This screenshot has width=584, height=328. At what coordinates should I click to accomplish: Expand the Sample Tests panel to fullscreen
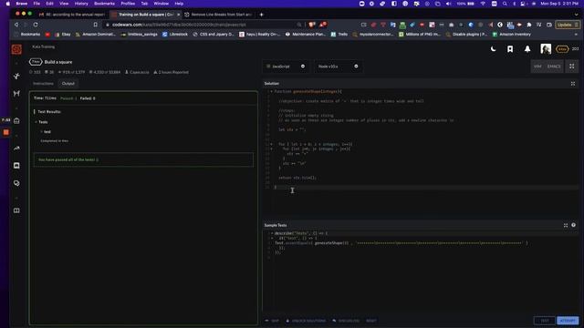(566, 225)
